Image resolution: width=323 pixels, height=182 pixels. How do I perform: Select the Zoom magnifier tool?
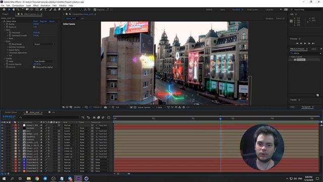pyautogui.click(x=18, y=10)
